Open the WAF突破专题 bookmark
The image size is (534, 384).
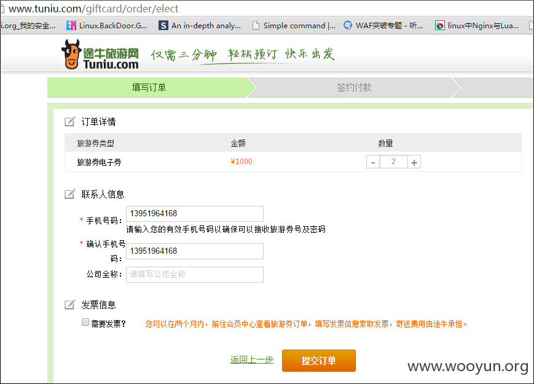pyautogui.click(x=383, y=26)
